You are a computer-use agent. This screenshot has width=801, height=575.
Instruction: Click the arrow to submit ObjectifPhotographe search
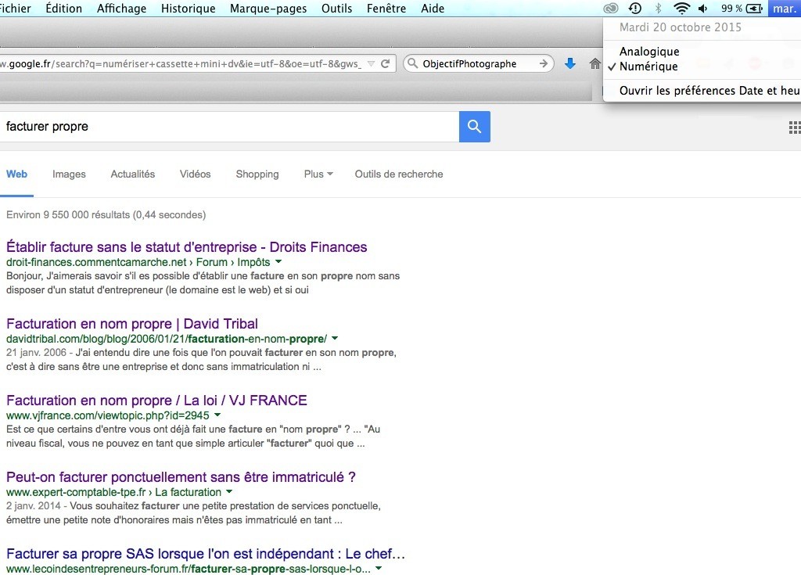[544, 63]
